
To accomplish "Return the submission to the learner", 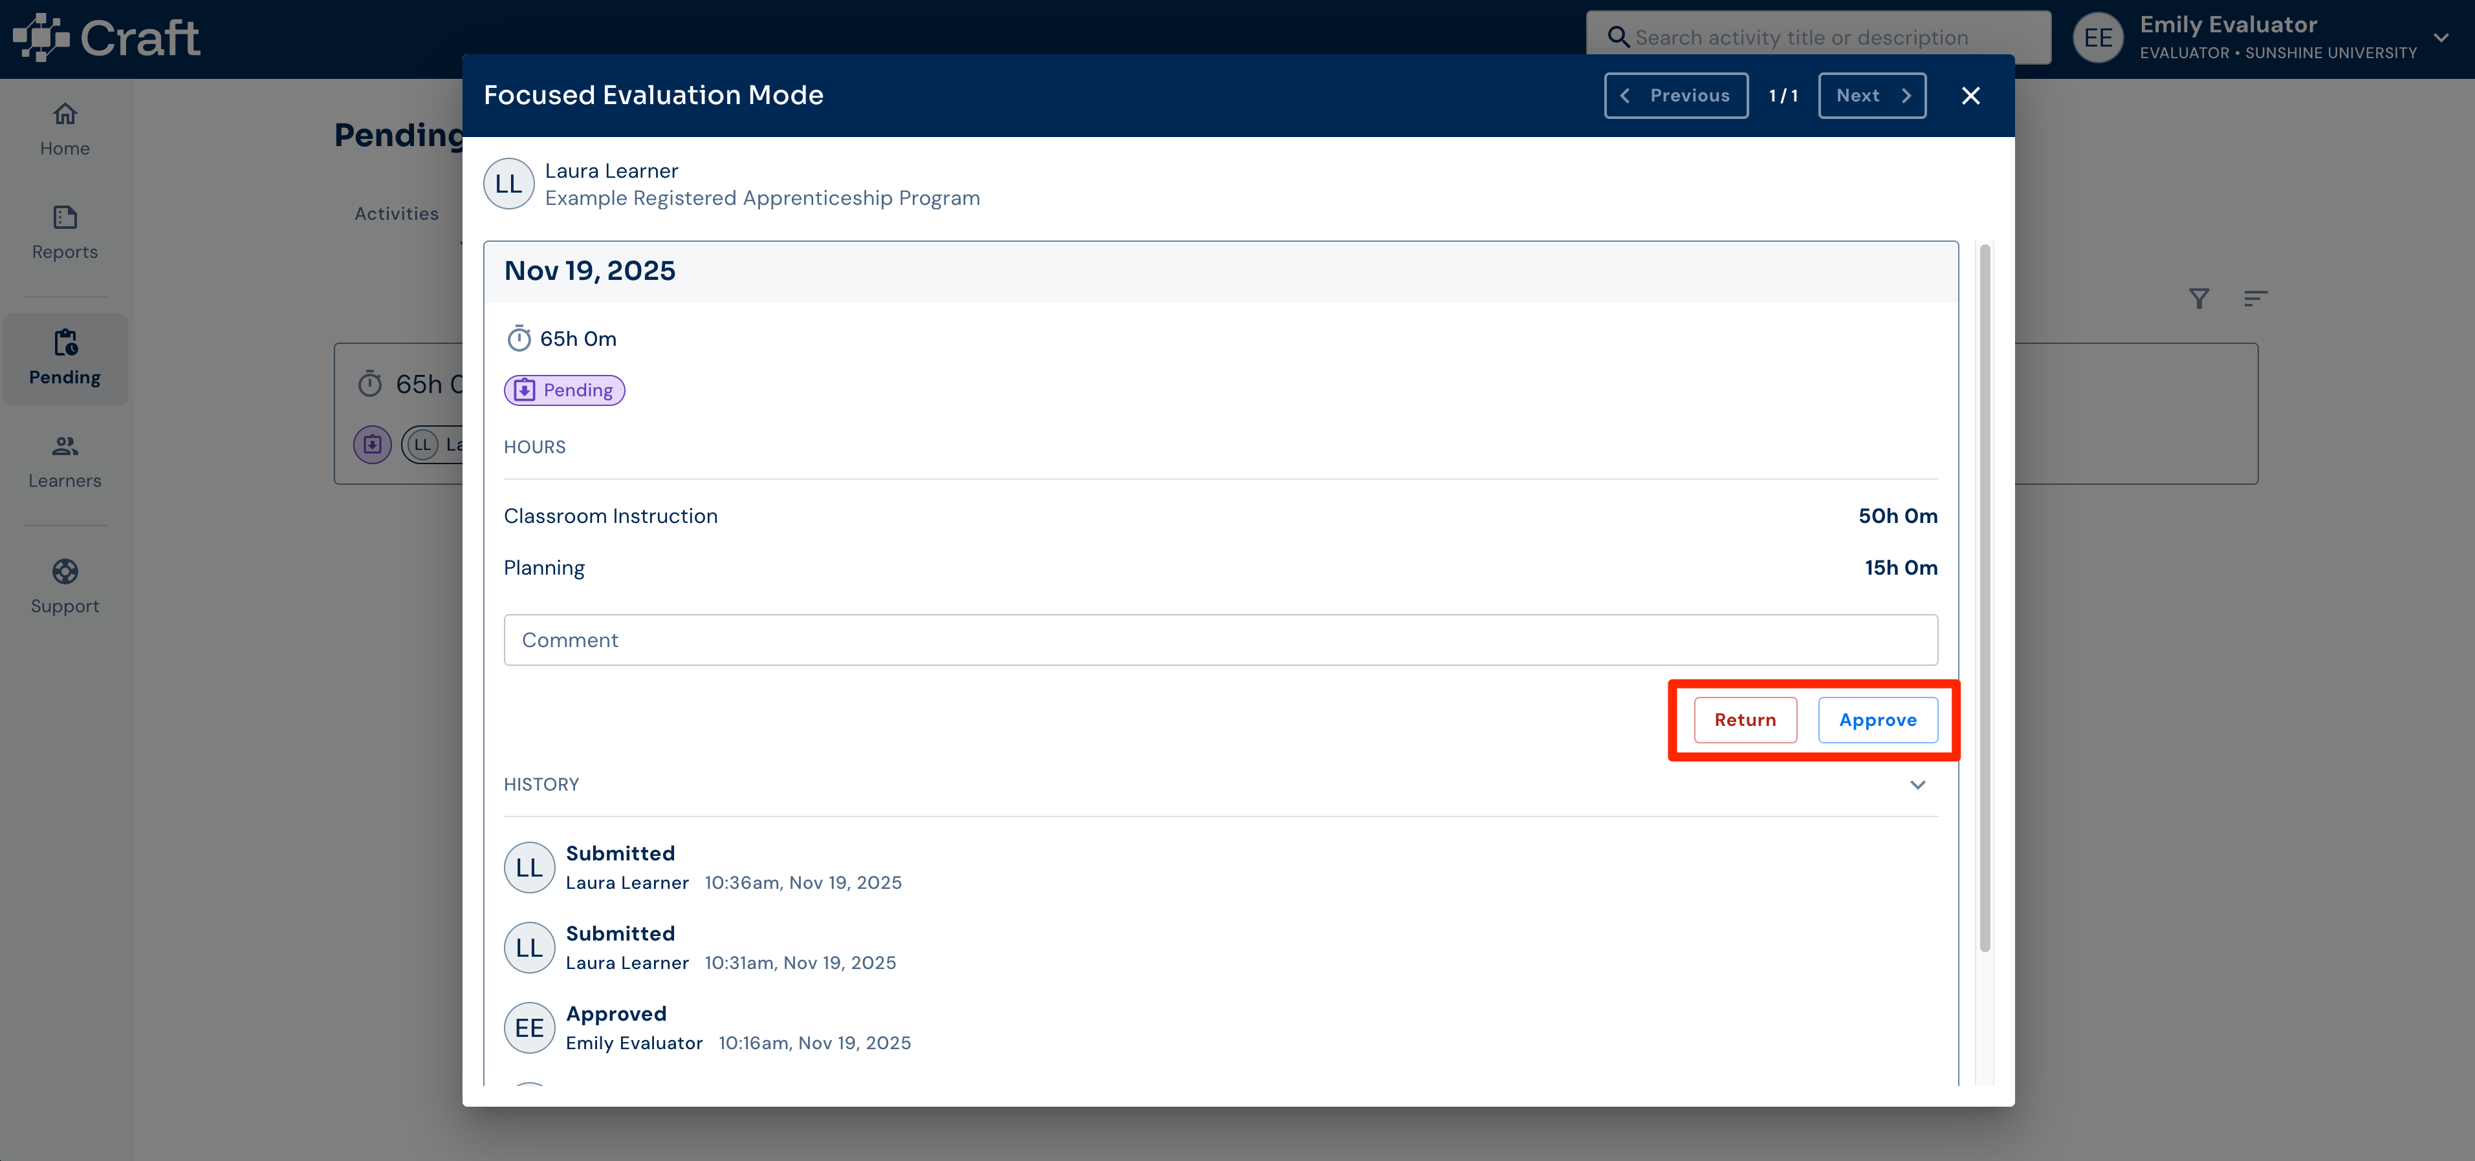I will pyautogui.click(x=1745, y=720).
